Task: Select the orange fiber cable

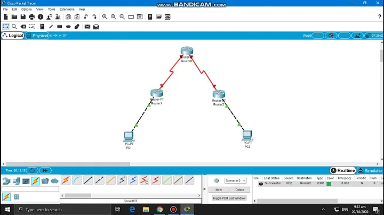Action: [111, 180]
